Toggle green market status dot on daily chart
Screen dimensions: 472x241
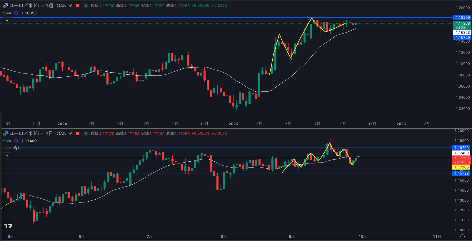[x=86, y=133]
